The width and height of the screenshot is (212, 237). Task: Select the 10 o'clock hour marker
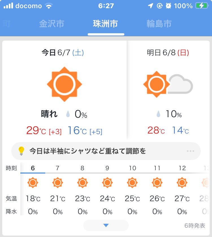tap(133, 168)
